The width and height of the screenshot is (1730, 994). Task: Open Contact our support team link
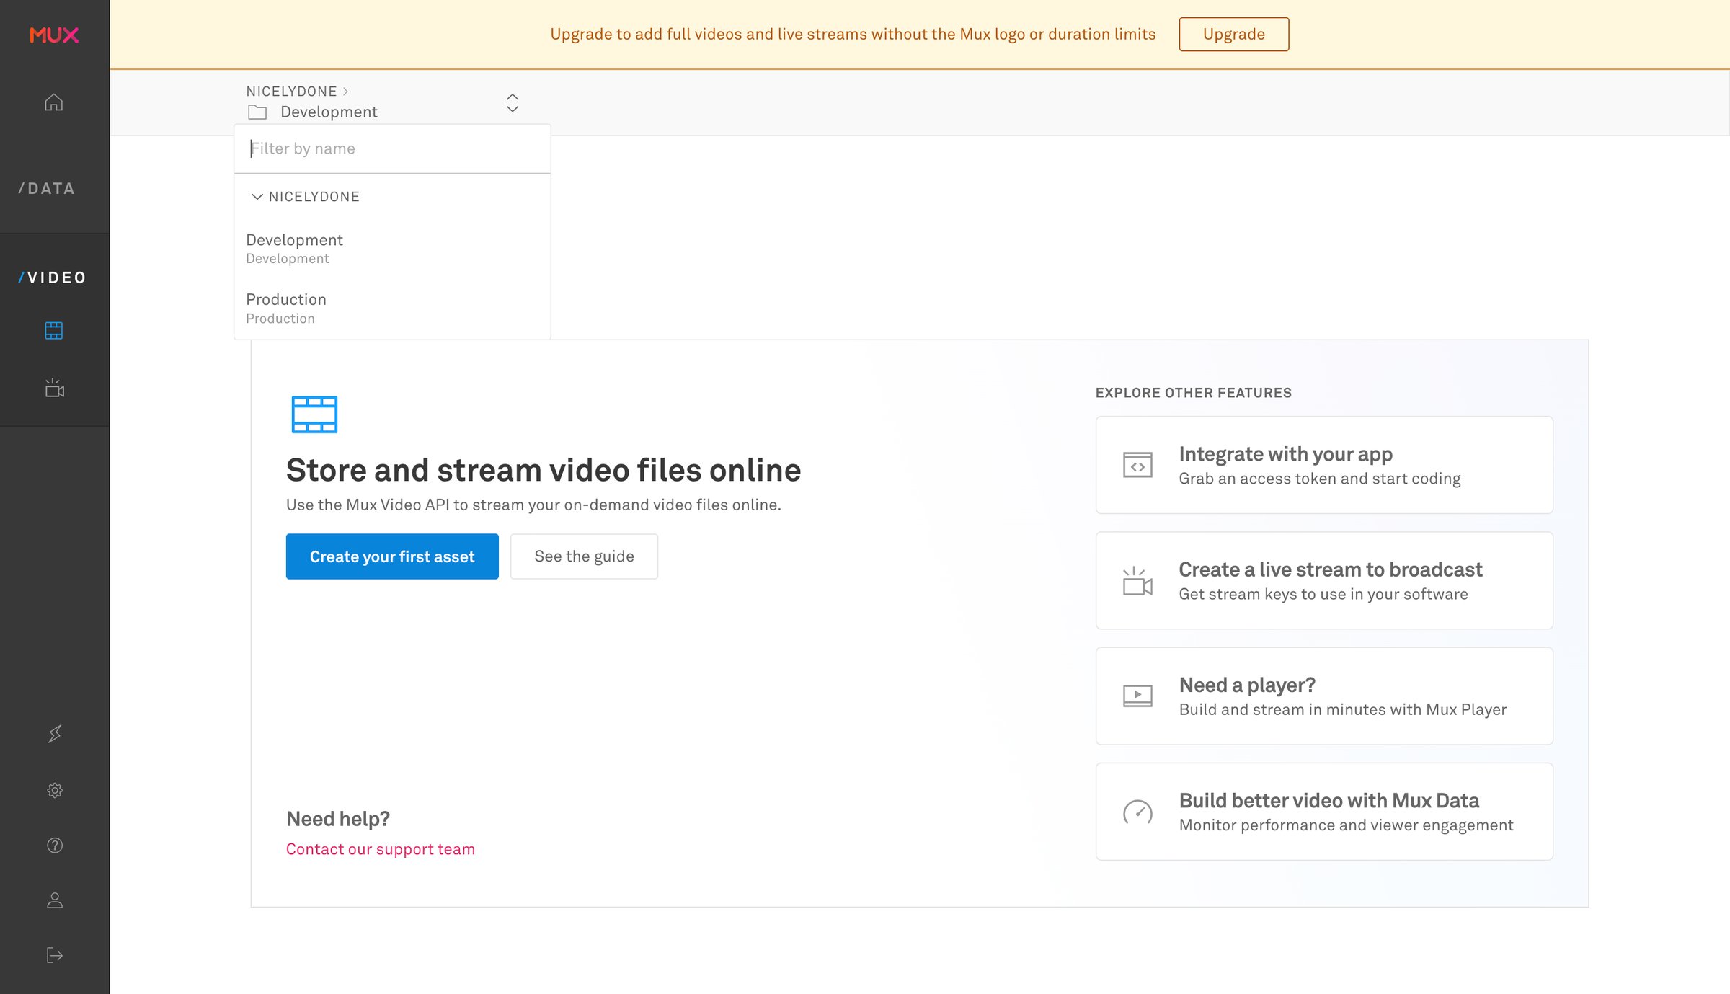[381, 849]
